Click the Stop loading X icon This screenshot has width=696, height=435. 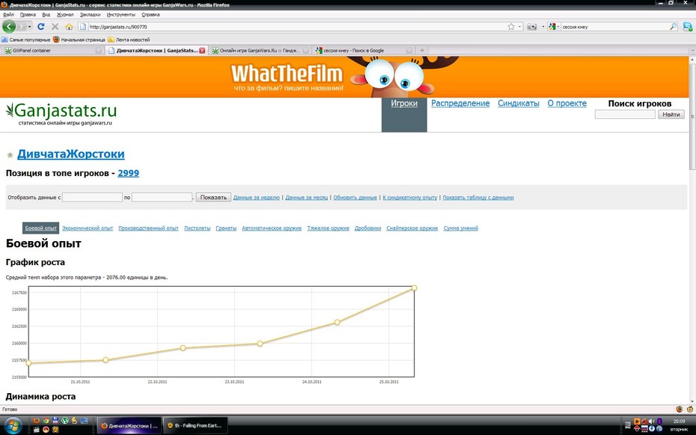click(x=55, y=27)
